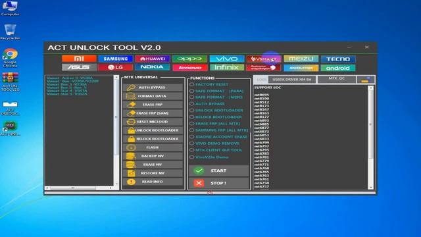Select the mt8695 line in log
Screen dimensions: 421x237
coord(262,95)
